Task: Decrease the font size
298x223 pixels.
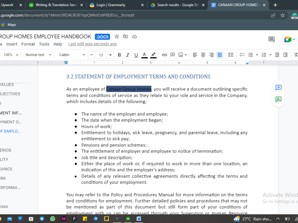Action: point(91,55)
